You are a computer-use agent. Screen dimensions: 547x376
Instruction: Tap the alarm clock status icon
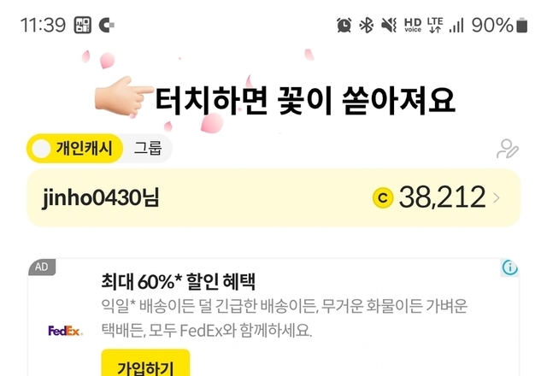pyautogui.click(x=344, y=25)
